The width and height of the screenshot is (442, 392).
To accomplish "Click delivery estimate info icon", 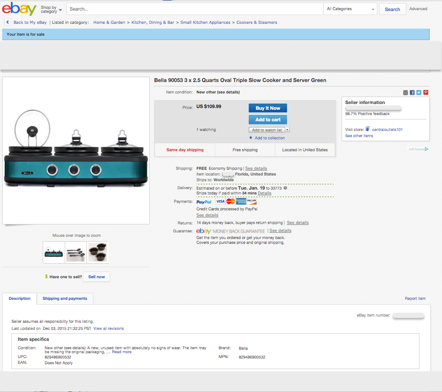I will click(285, 188).
